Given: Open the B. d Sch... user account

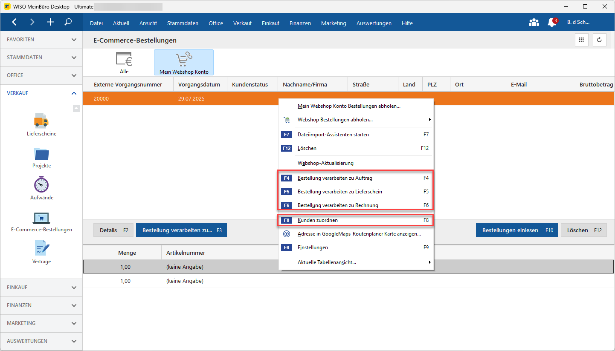Looking at the screenshot, I should (578, 22).
